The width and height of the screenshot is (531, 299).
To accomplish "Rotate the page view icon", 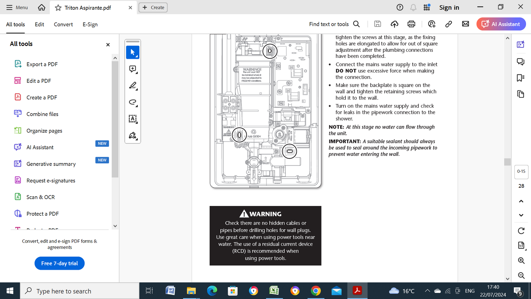I will coord(521,231).
